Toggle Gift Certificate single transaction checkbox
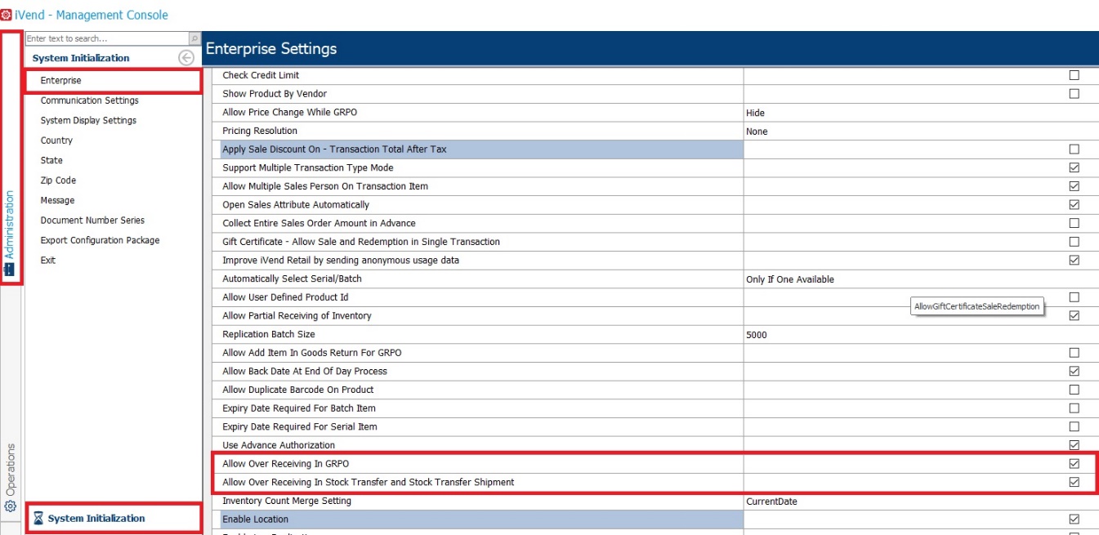 pos(1074,242)
